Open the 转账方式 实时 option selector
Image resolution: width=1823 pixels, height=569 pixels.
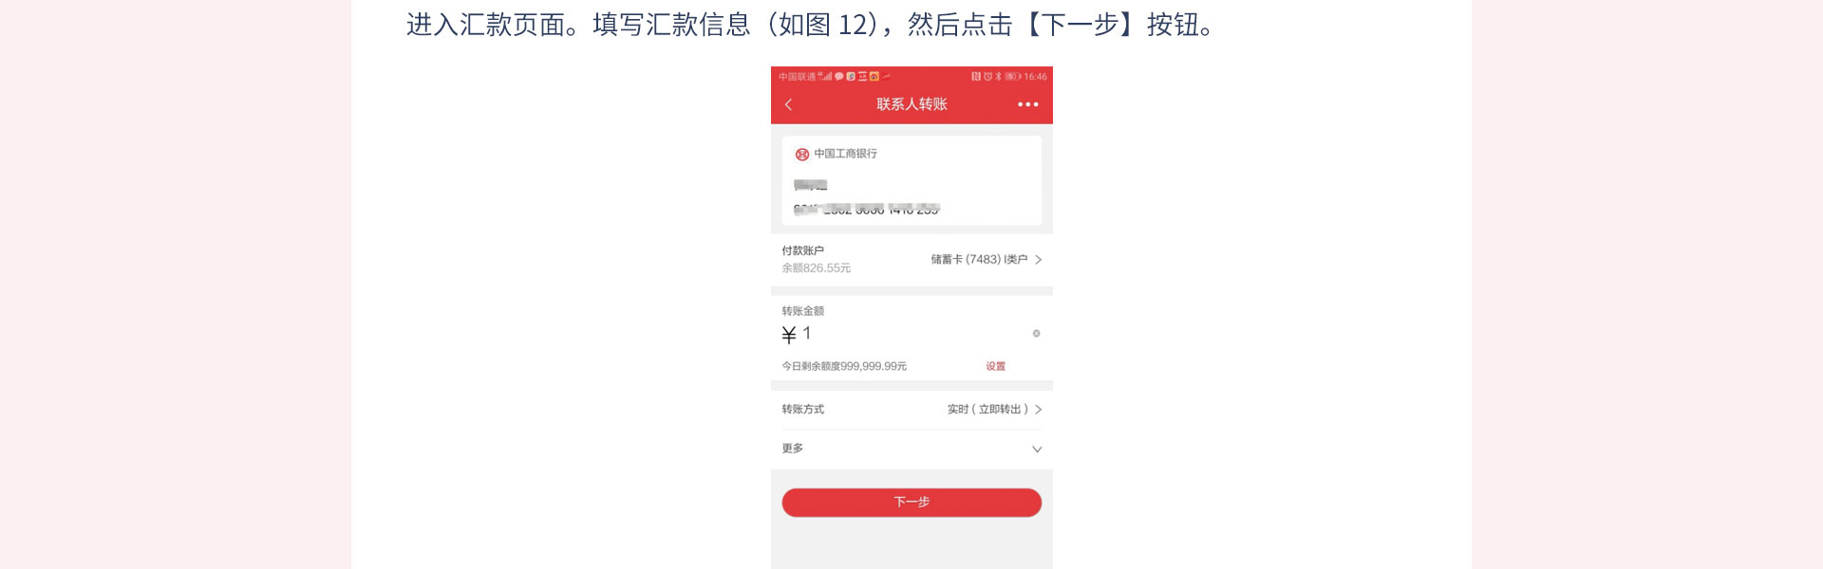click(911, 410)
